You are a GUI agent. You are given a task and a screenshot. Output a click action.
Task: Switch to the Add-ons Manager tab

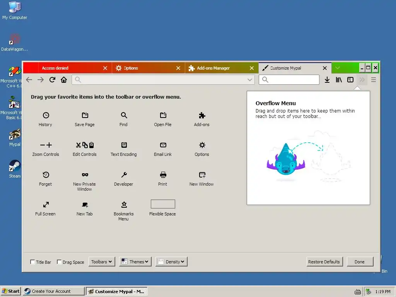[222, 68]
